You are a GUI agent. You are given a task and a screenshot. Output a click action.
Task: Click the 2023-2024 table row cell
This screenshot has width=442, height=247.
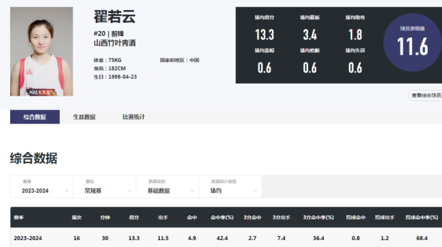tap(28, 238)
